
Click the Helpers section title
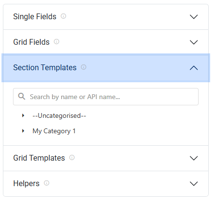(x=26, y=183)
